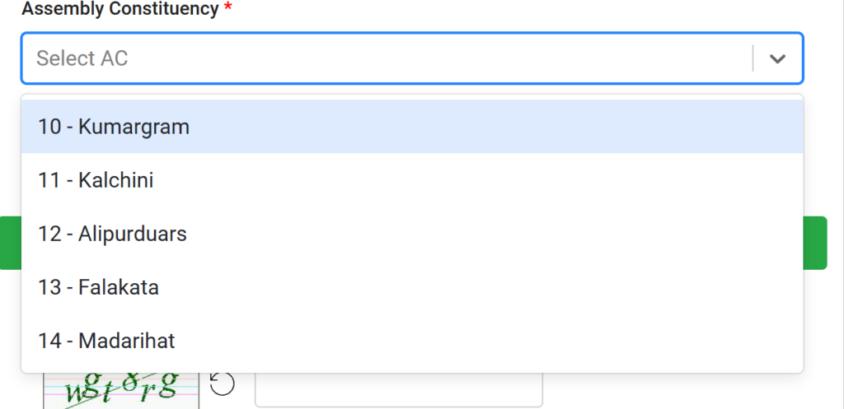Click the Assembly Constituency field label
Viewport: 844px width, 409px height.
point(120,9)
